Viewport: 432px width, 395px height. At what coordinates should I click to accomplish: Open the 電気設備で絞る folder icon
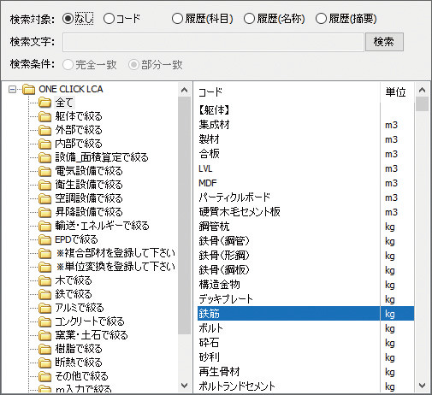tap(44, 171)
